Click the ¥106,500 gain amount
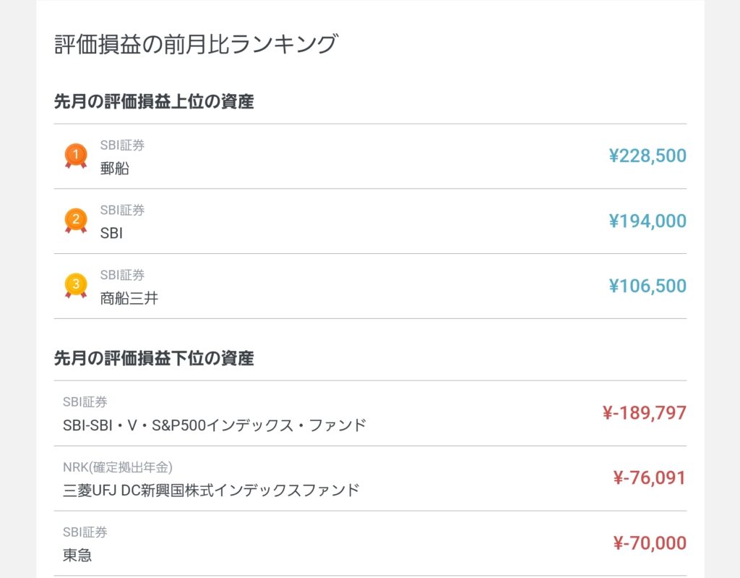This screenshot has width=740, height=578. click(647, 286)
